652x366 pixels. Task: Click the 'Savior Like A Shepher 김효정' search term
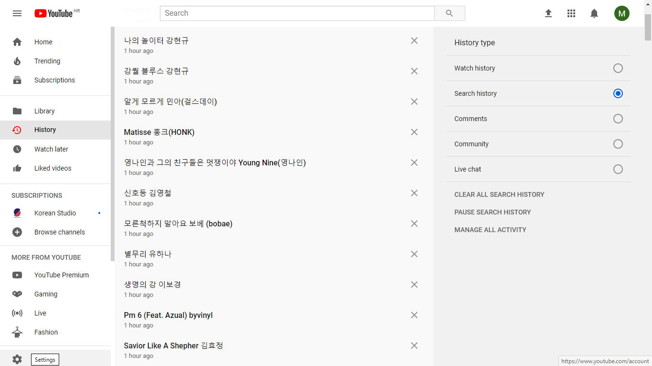pyautogui.click(x=174, y=346)
